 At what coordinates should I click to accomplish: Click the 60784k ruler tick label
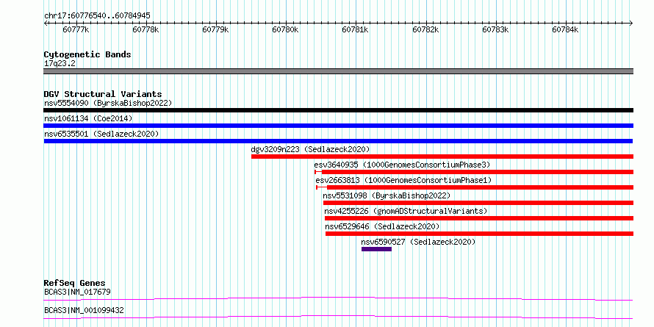click(566, 30)
